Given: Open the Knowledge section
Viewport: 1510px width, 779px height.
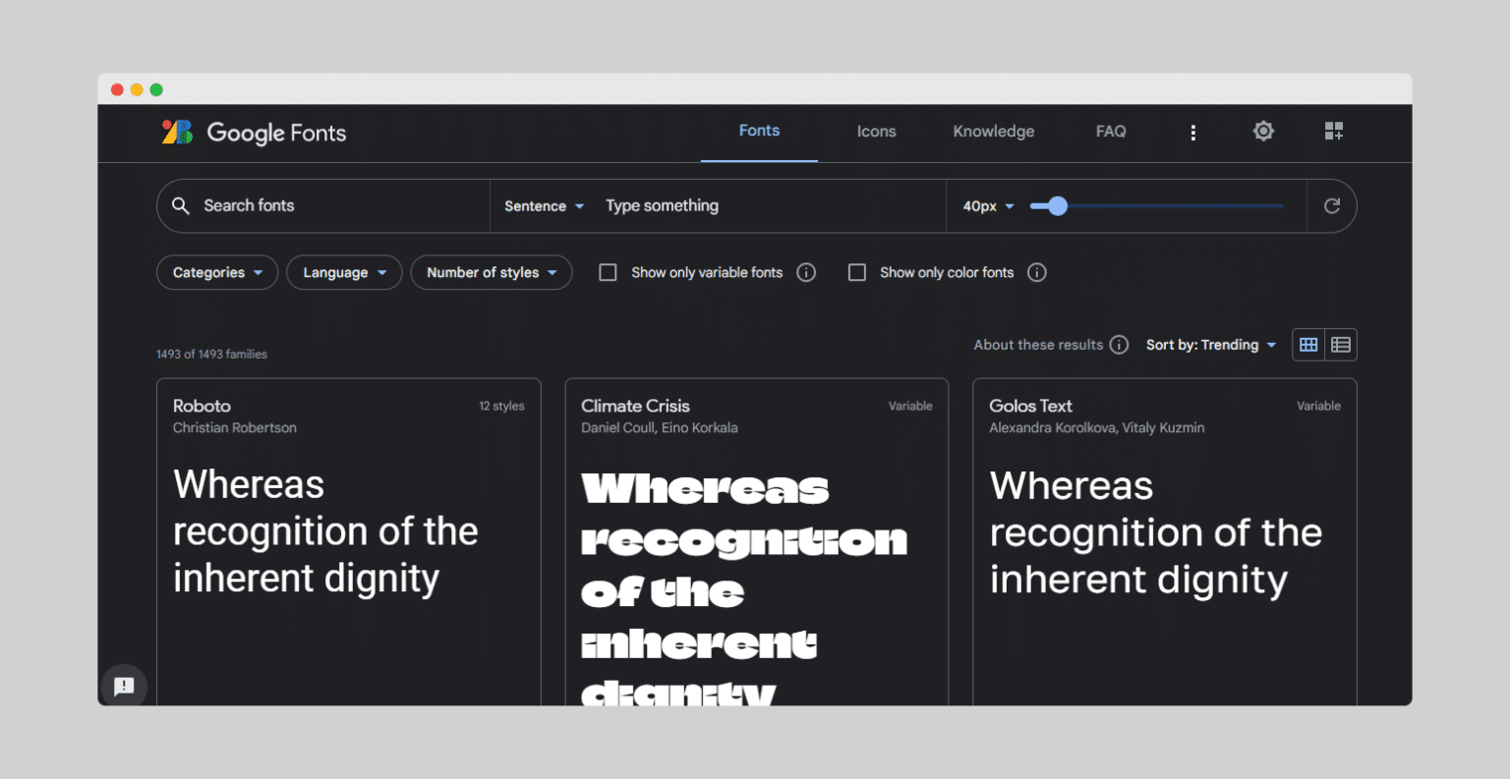Looking at the screenshot, I should pos(993,131).
